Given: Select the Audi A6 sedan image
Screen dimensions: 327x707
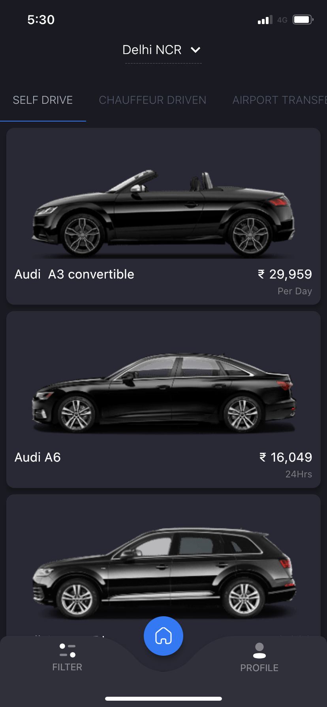Looking at the screenshot, I should 163,393.
